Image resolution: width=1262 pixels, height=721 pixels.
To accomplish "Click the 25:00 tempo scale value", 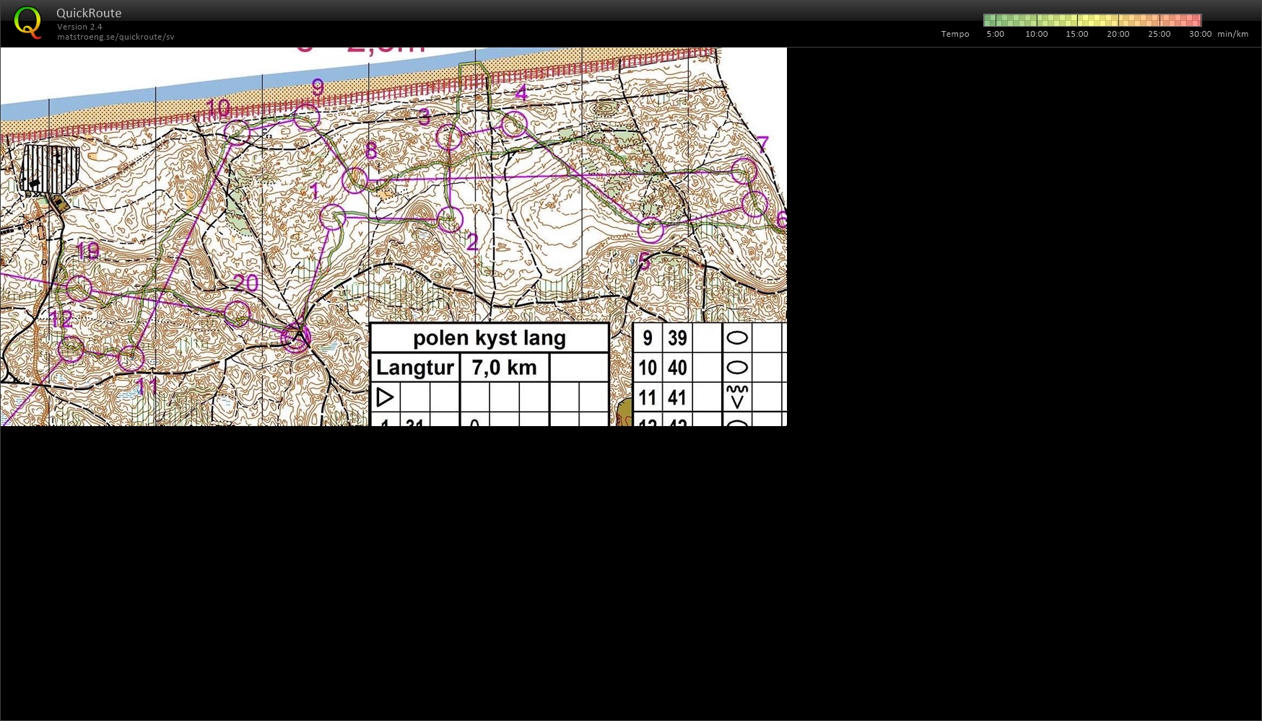I will point(1159,34).
